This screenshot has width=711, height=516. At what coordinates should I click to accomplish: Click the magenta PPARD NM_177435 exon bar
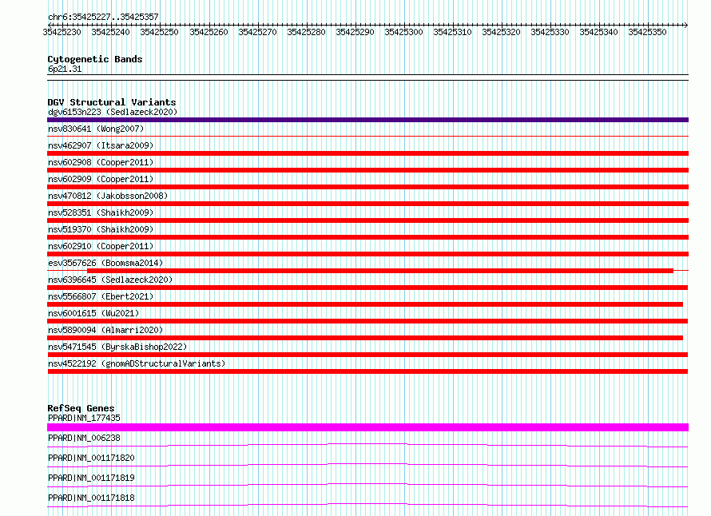[x=367, y=427]
